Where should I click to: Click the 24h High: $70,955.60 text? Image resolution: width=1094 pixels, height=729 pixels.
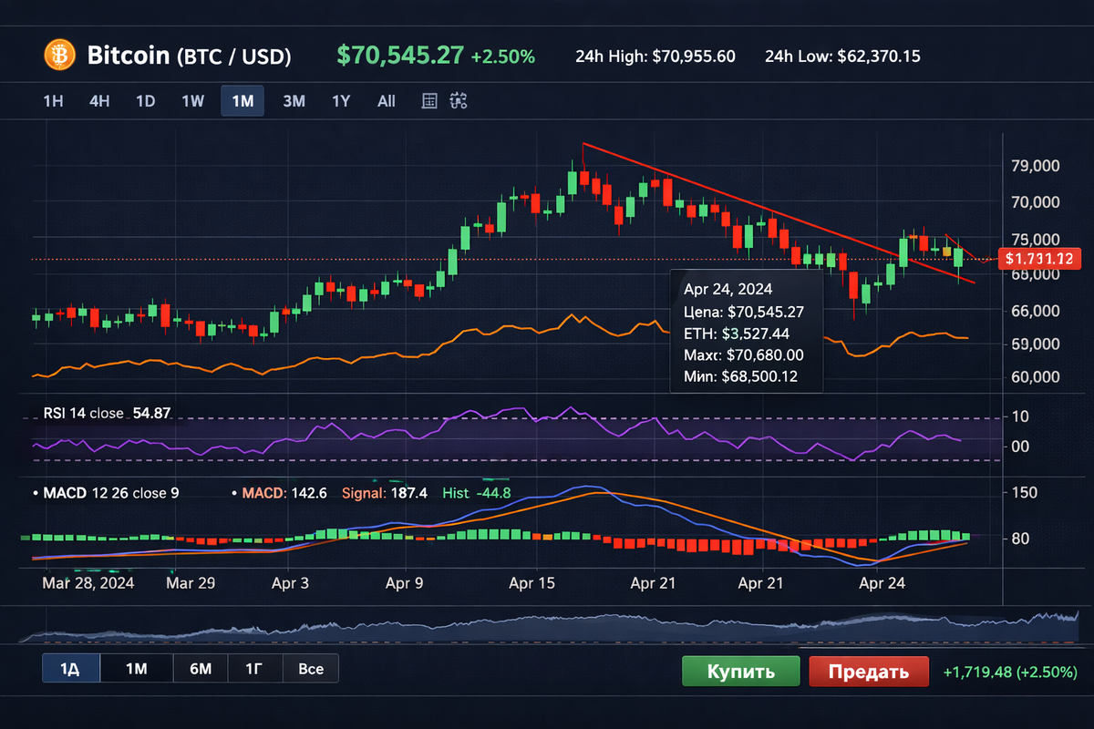pyautogui.click(x=655, y=56)
